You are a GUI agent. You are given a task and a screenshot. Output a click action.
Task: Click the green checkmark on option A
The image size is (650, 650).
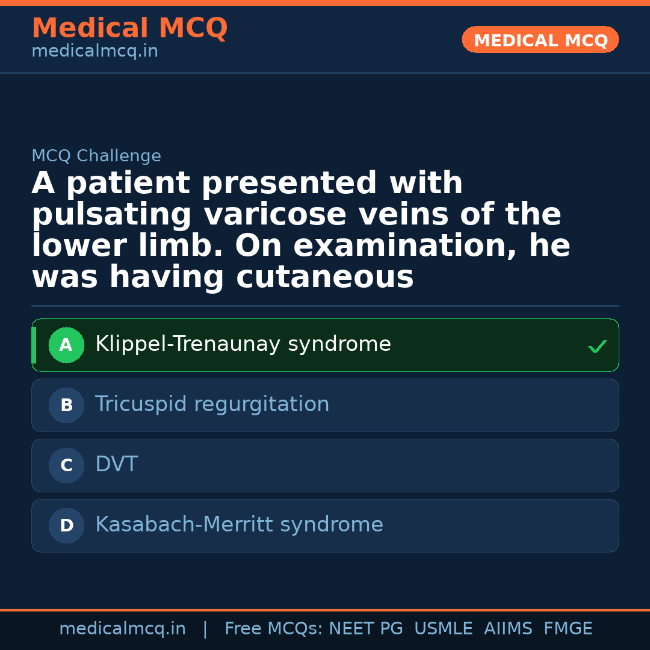[x=597, y=346]
